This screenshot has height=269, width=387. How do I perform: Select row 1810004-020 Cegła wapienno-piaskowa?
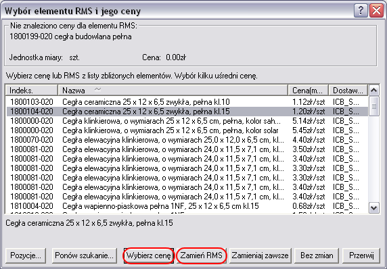pyautogui.click(x=187, y=206)
